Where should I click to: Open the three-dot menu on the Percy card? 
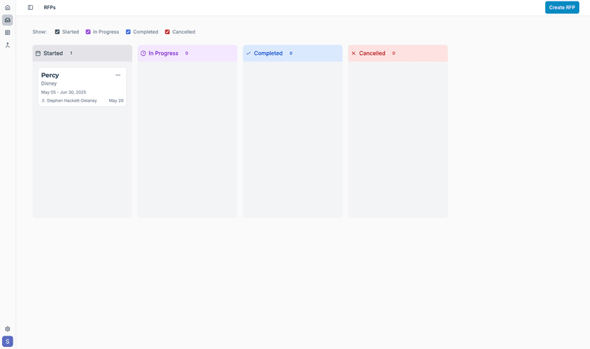[x=118, y=75]
